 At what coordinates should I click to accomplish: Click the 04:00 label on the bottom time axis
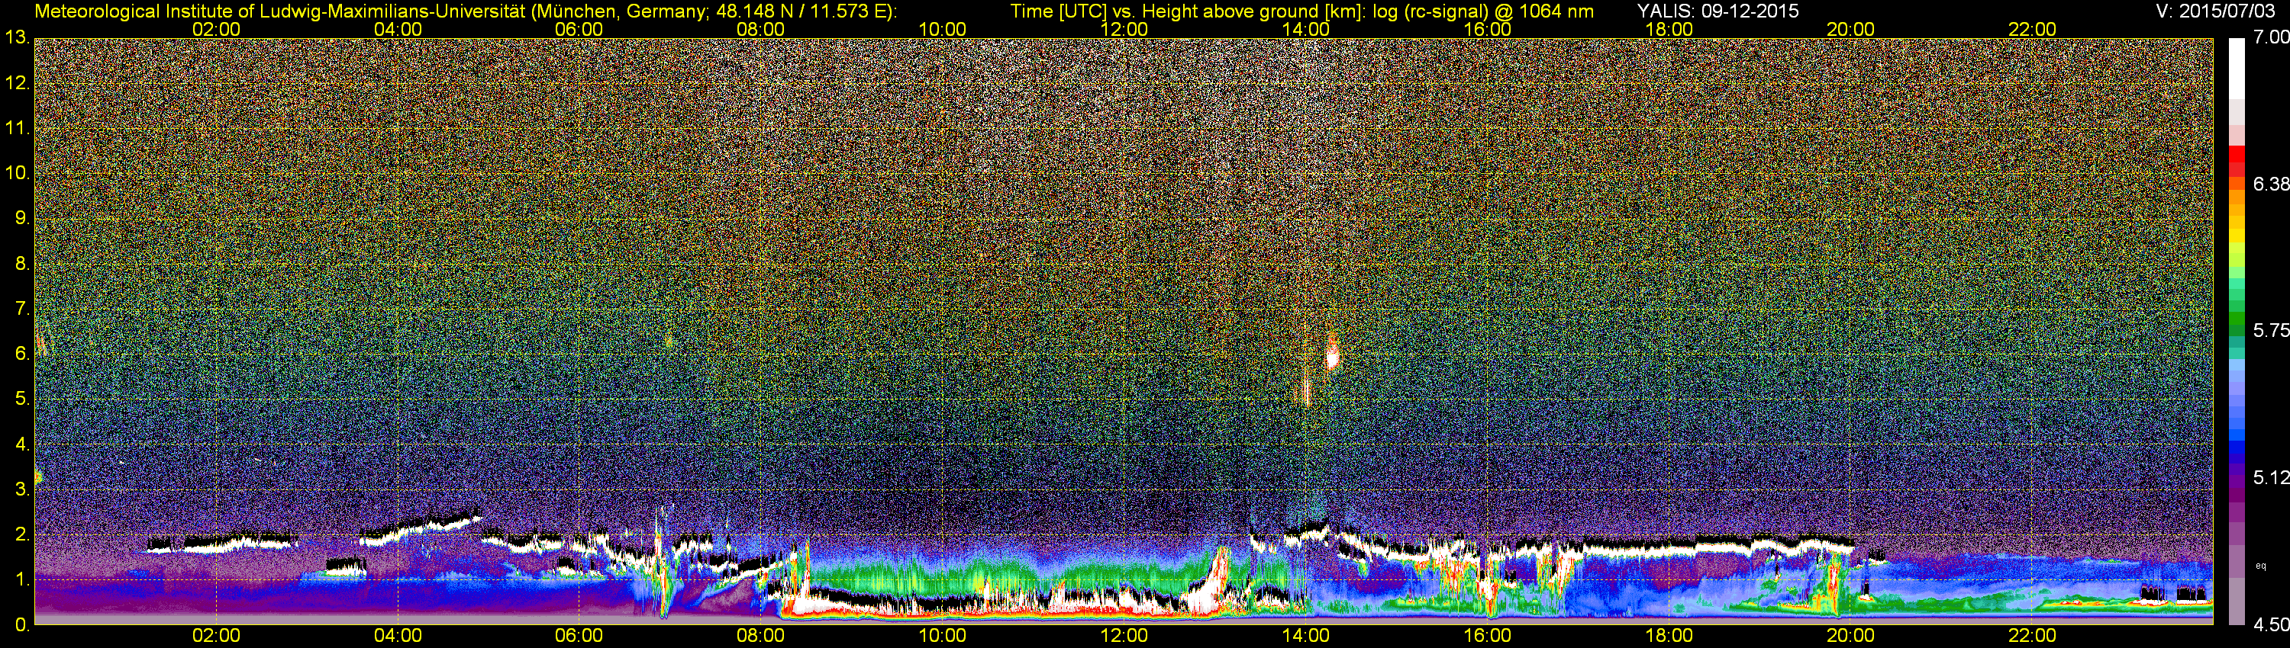pos(398,636)
